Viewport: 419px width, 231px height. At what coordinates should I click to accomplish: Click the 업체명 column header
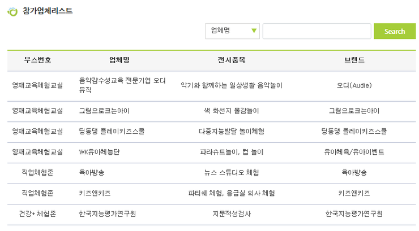pyautogui.click(x=119, y=60)
